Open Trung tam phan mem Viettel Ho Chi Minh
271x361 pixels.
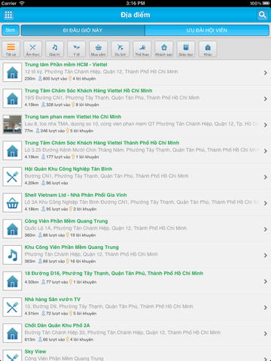tap(135, 125)
